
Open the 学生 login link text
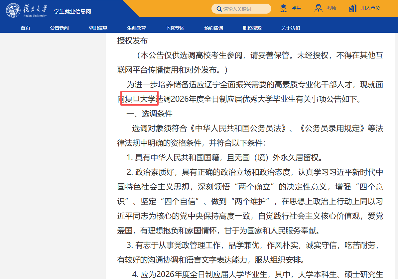click(x=296, y=8)
